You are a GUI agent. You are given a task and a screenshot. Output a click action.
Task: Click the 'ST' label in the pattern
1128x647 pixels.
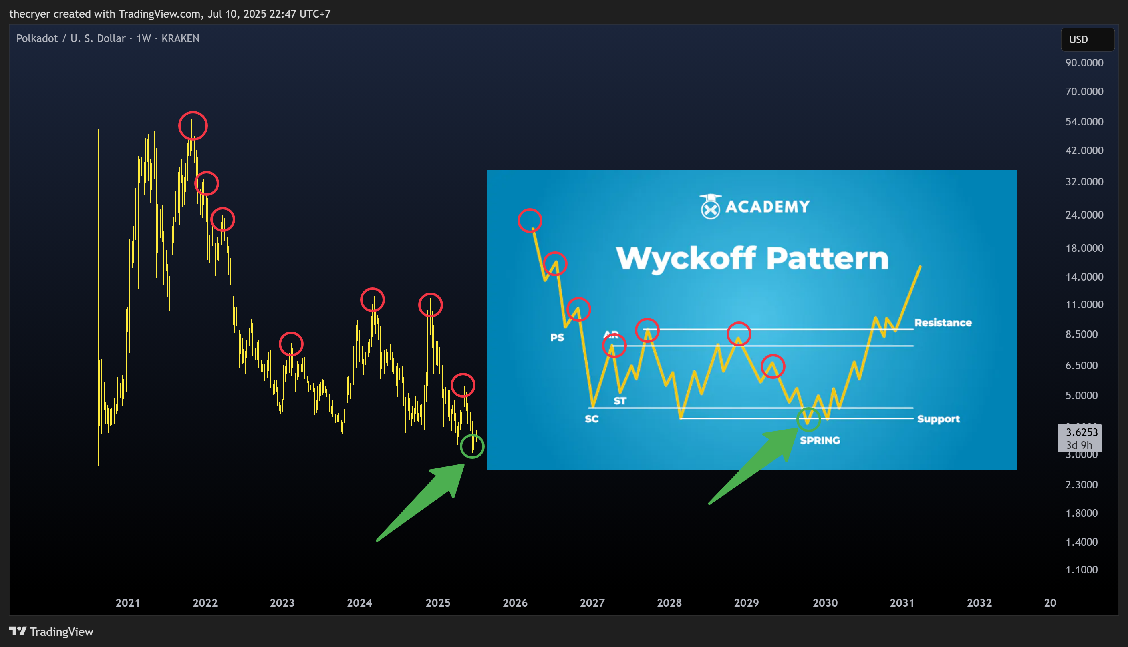tap(620, 401)
